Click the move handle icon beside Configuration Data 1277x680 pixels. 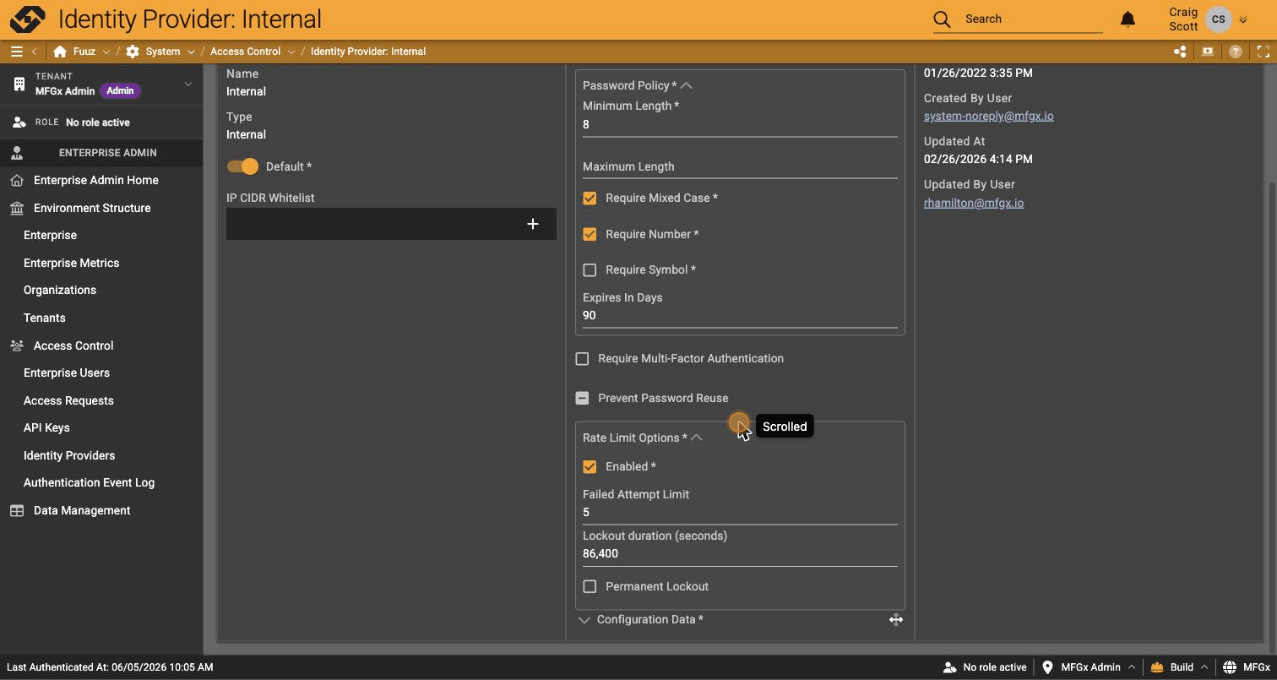point(896,620)
